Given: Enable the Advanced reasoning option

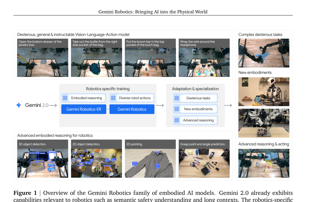Looking at the screenshot, I should [x=198, y=120].
